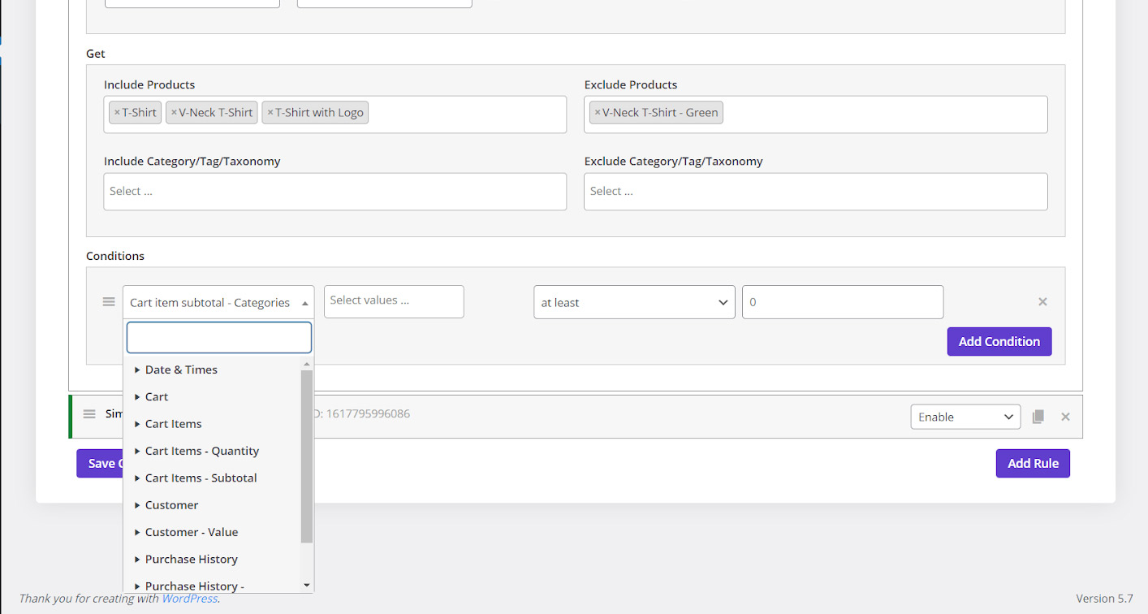Grab the condition row drag handle
Viewport: 1148px width, 614px height.
click(x=109, y=302)
